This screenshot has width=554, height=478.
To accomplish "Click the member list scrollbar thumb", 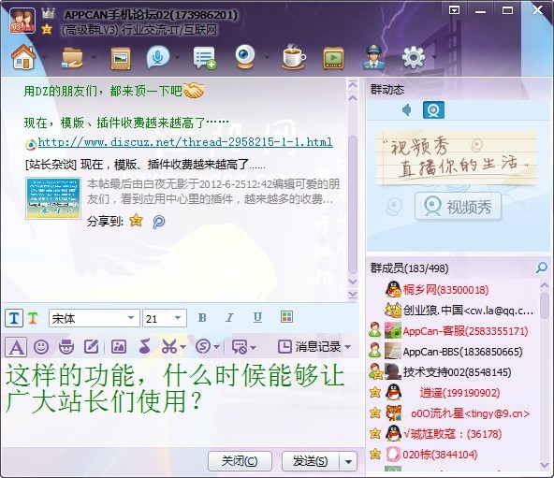I will pyautogui.click(x=545, y=305).
